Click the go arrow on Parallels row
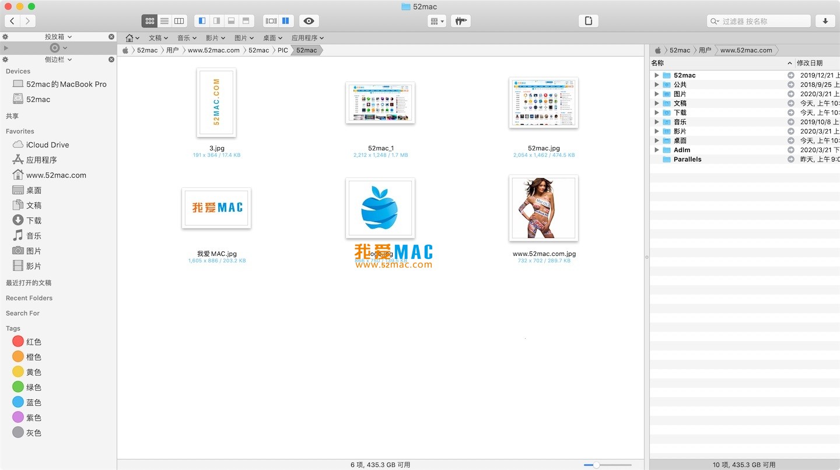 [x=791, y=159]
